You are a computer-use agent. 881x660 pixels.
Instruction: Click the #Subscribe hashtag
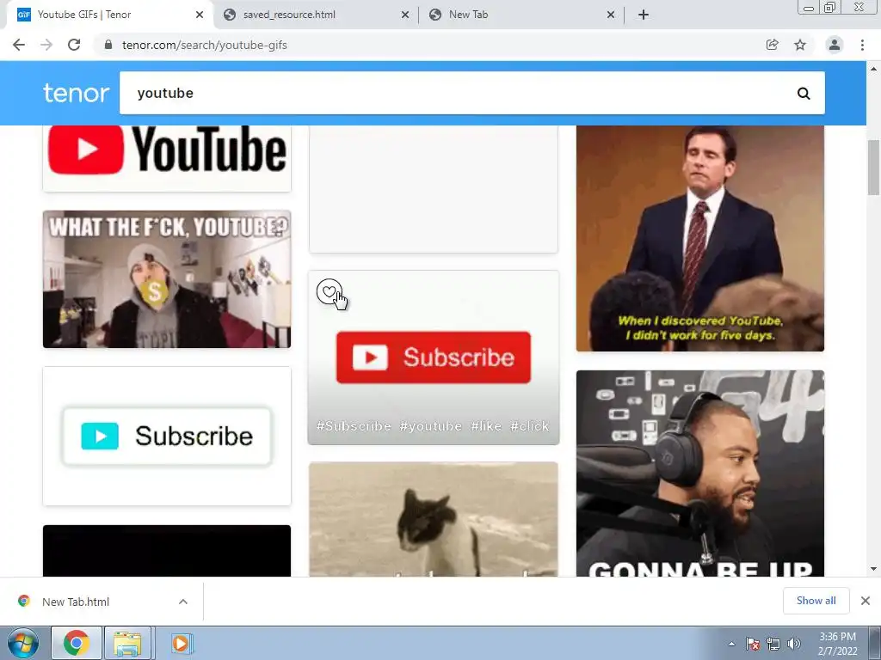point(354,426)
